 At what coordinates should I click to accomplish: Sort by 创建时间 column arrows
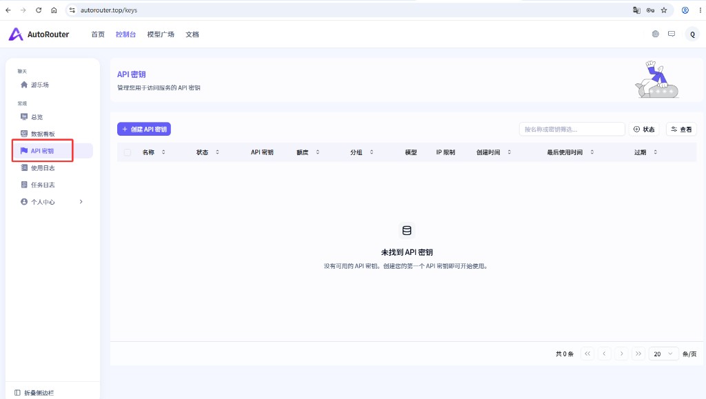[x=510, y=152]
